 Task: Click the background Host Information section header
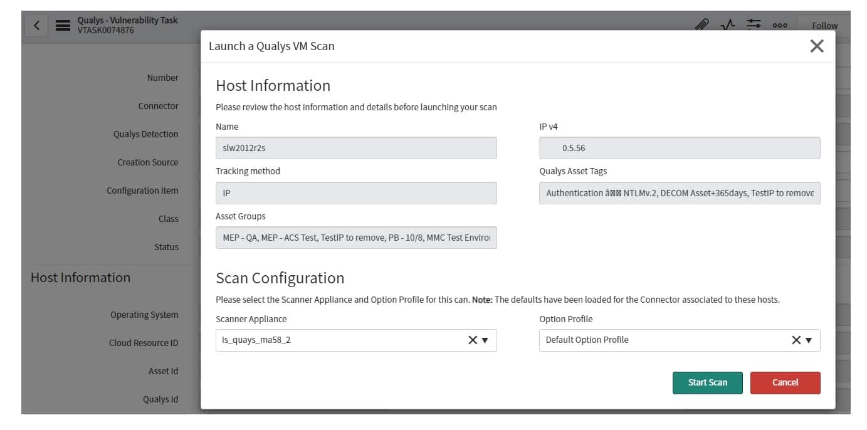(80, 277)
